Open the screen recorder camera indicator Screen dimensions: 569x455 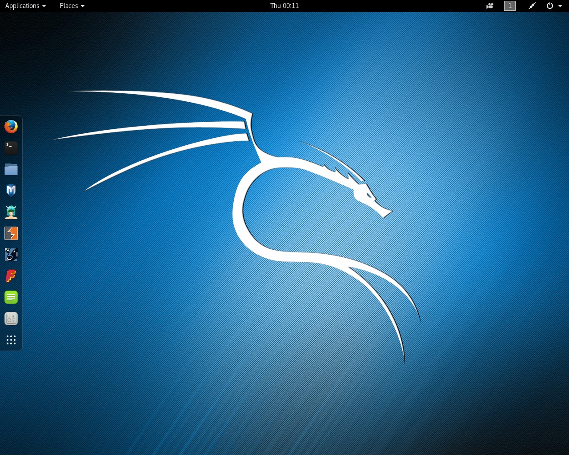point(490,6)
